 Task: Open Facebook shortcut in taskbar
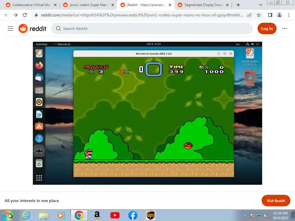pyautogui.click(x=133, y=215)
